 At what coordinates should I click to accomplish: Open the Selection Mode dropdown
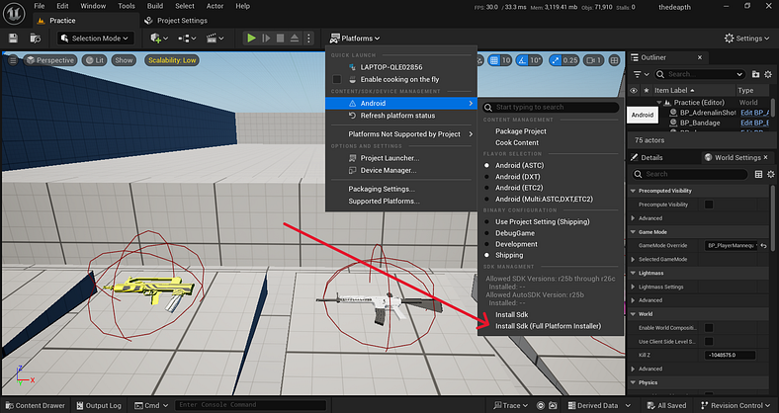pos(94,39)
